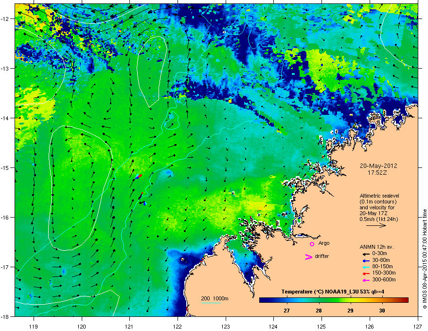Click the Temperature NOAA19_L3U colorbar title
Screen dimensions: 428x331
point(333,292)
